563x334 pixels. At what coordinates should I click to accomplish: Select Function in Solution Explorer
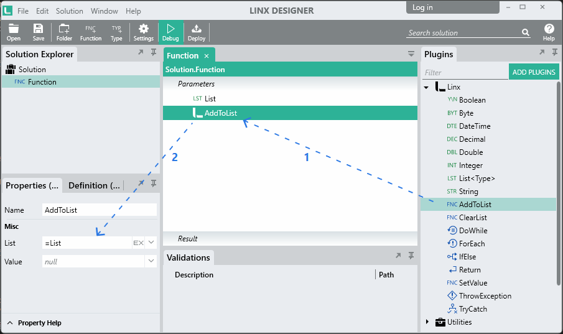(80, 82)
